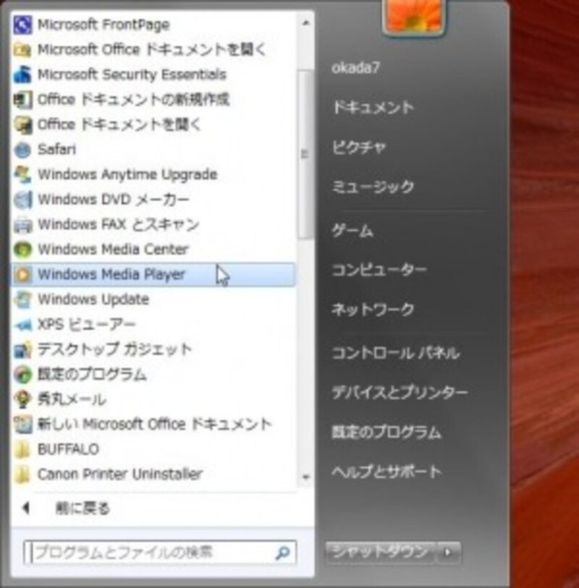Select the Microsoft FrontPage text label
Viewport: 579px width, 588px height.
point(103,25)
